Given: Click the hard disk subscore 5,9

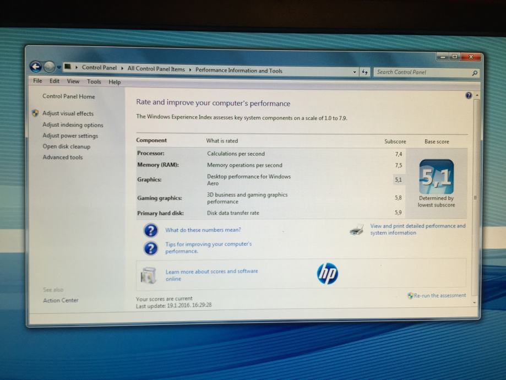Looking at the screenshot, I should click(398, 213).
